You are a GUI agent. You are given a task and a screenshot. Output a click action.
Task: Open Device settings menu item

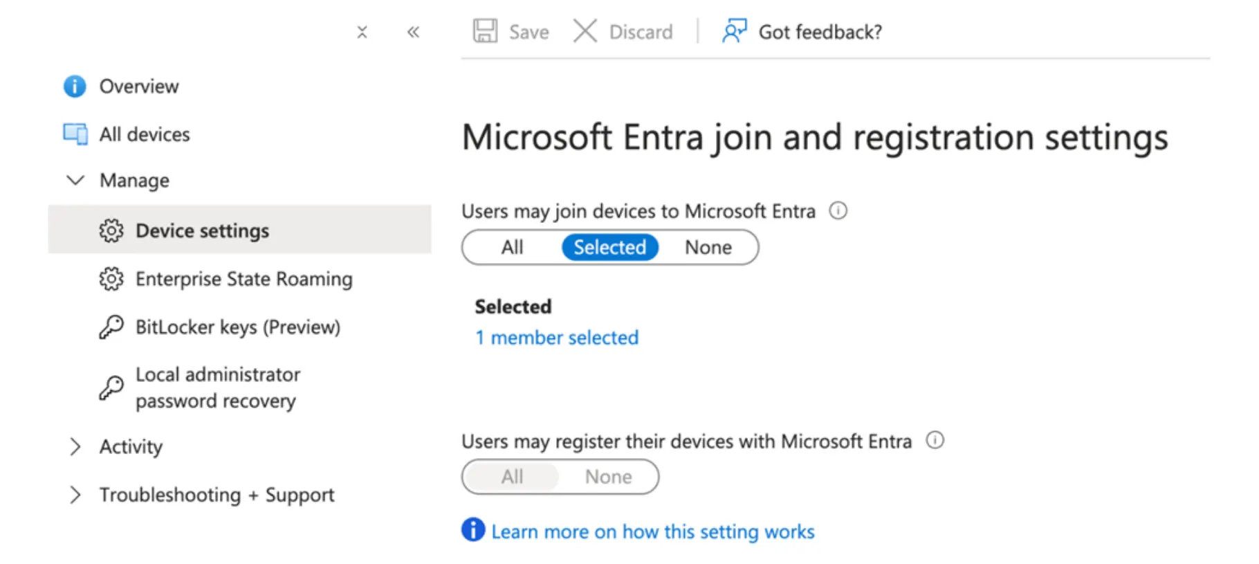pyautogui.click(x=239, y=230)
